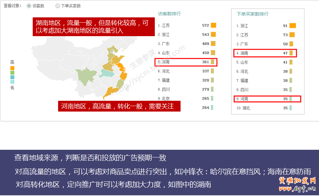The width and height of the screenshot is (319, 196).
Task: Click the green legend swatch
Action: [12, 73]
